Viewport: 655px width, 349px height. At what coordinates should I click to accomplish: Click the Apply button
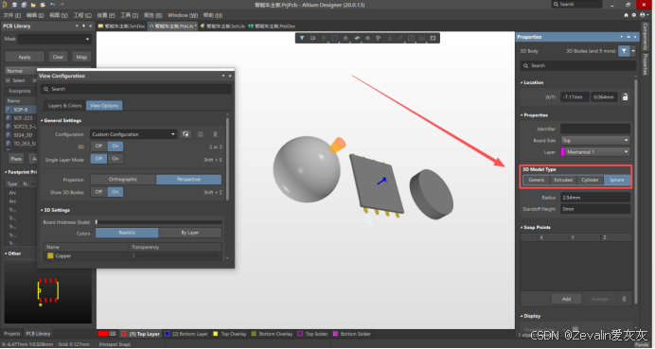pyautogui.click(x=25, y=57)
